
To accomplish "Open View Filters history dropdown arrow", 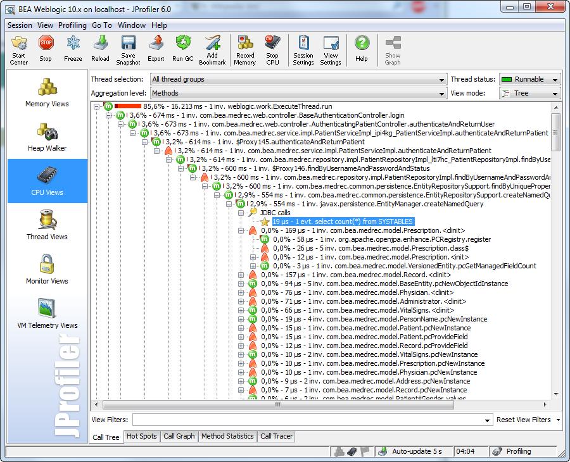I will 487,420.
